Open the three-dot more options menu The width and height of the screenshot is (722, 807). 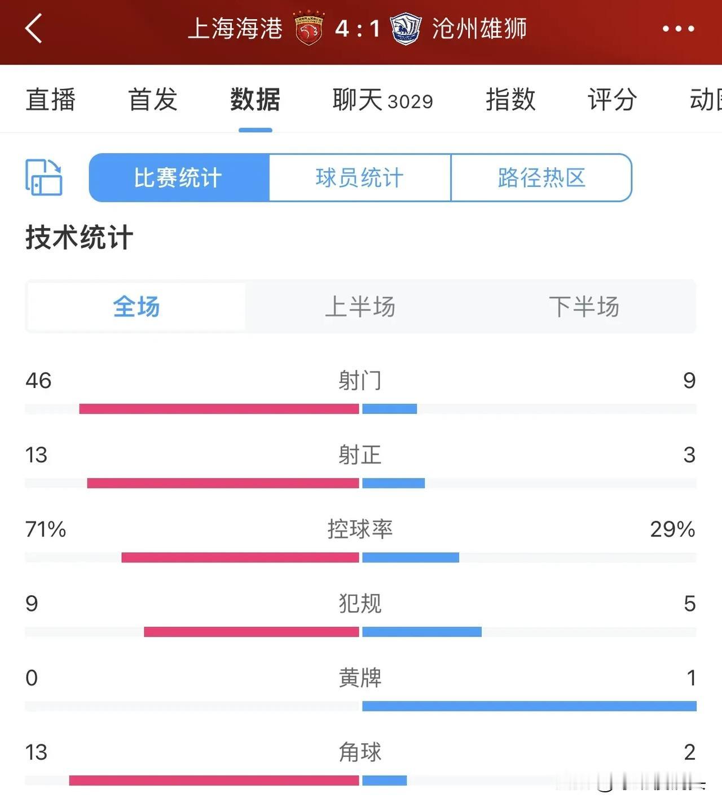click(x=678, y=28)
